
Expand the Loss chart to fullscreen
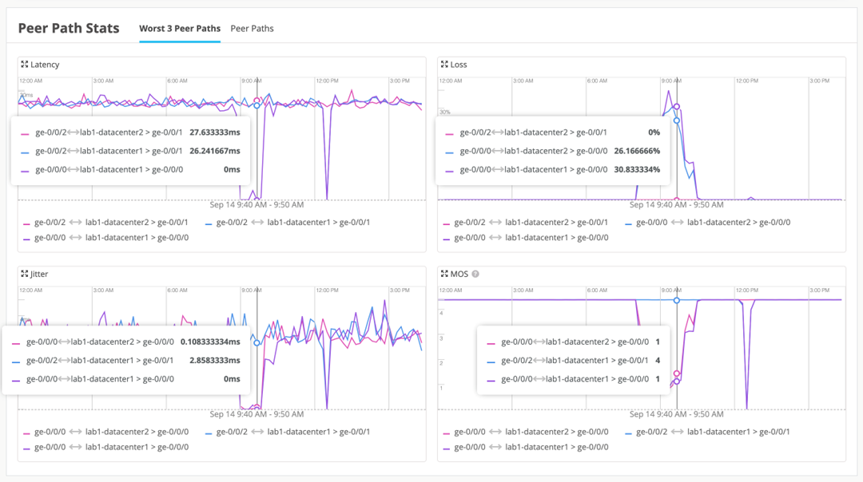[x=444, y=65]
